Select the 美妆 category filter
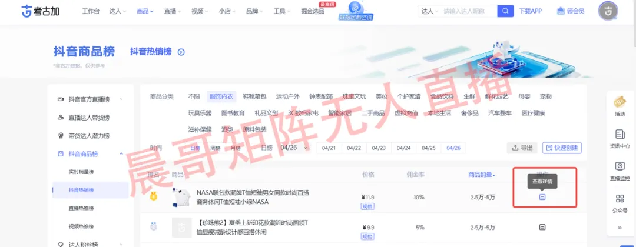The height and width of the screenshot is (247, 636). point(381,96)
